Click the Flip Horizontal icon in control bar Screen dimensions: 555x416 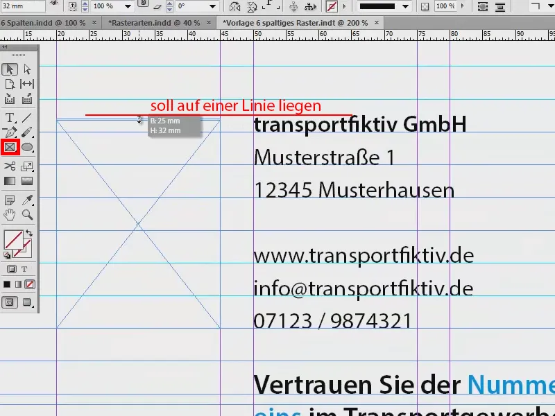click(234, 6)
